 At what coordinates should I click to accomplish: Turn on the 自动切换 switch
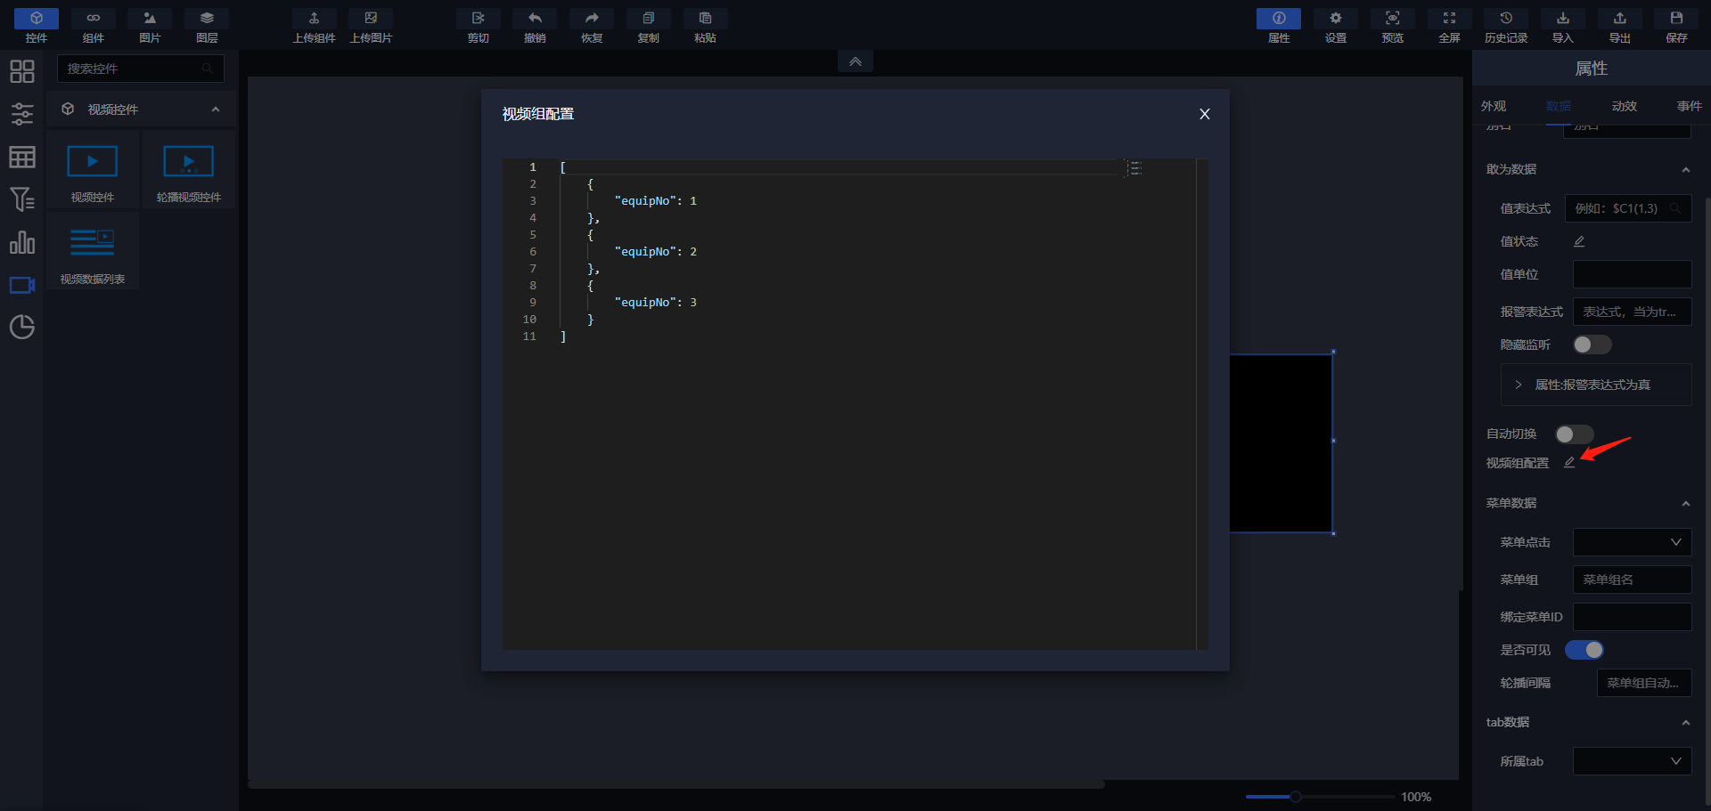[x=1574, y=434]
